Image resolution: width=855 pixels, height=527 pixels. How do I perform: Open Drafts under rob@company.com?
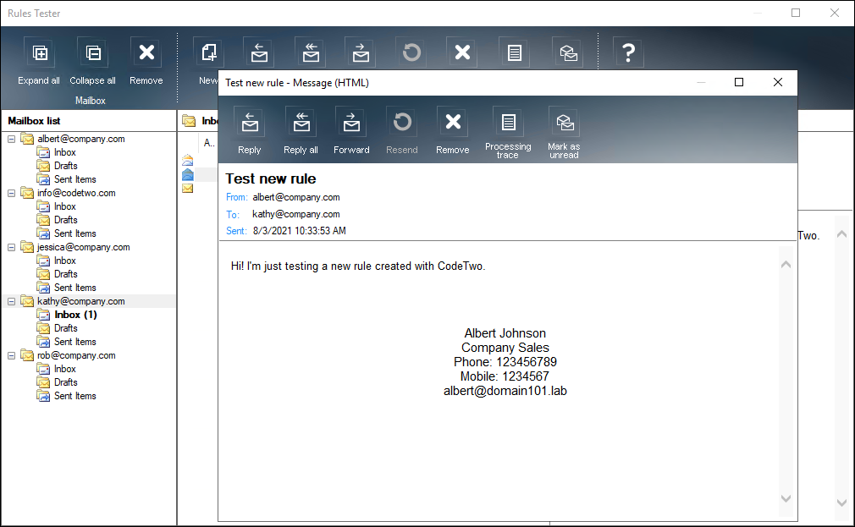pyautogui.click(x=65, y=382)
